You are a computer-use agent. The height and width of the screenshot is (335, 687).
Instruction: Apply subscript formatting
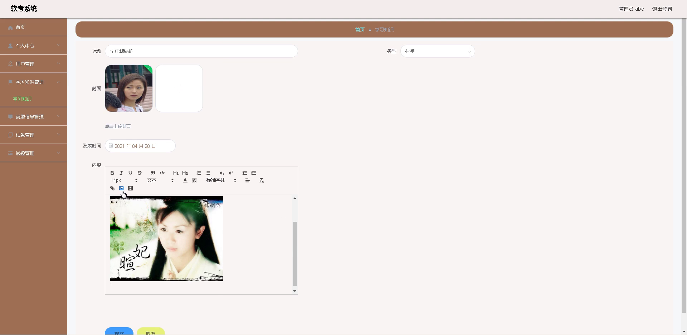[221, 173]
